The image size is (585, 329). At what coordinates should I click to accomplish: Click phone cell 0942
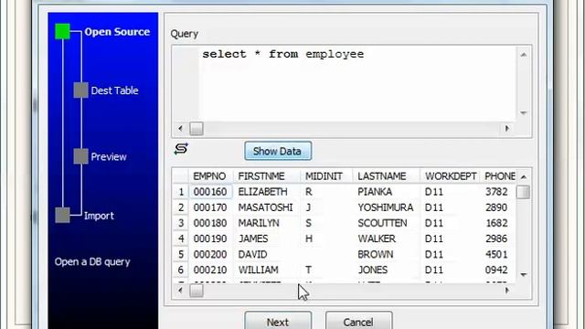[x=498, y=270]
